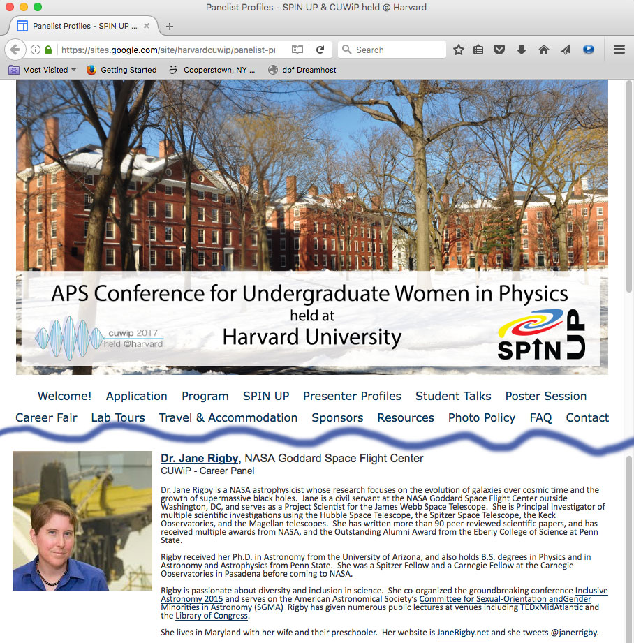Open Lab Tours page
This screenshot has width=634, height=643.
coord(118,418)
